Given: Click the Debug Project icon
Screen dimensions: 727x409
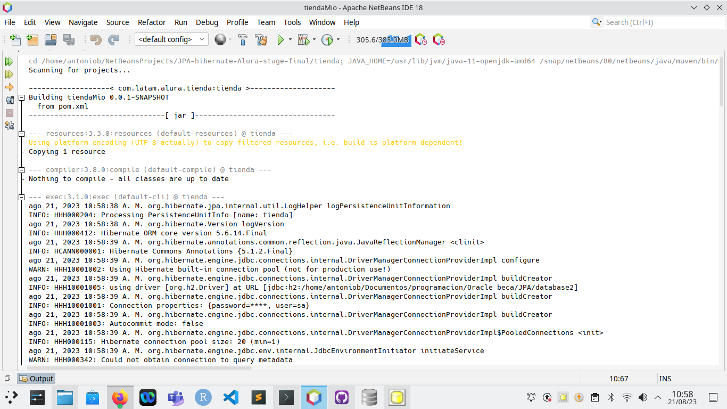Looking at the screenshot, I should pyautogui.click(x=303, y=39).
